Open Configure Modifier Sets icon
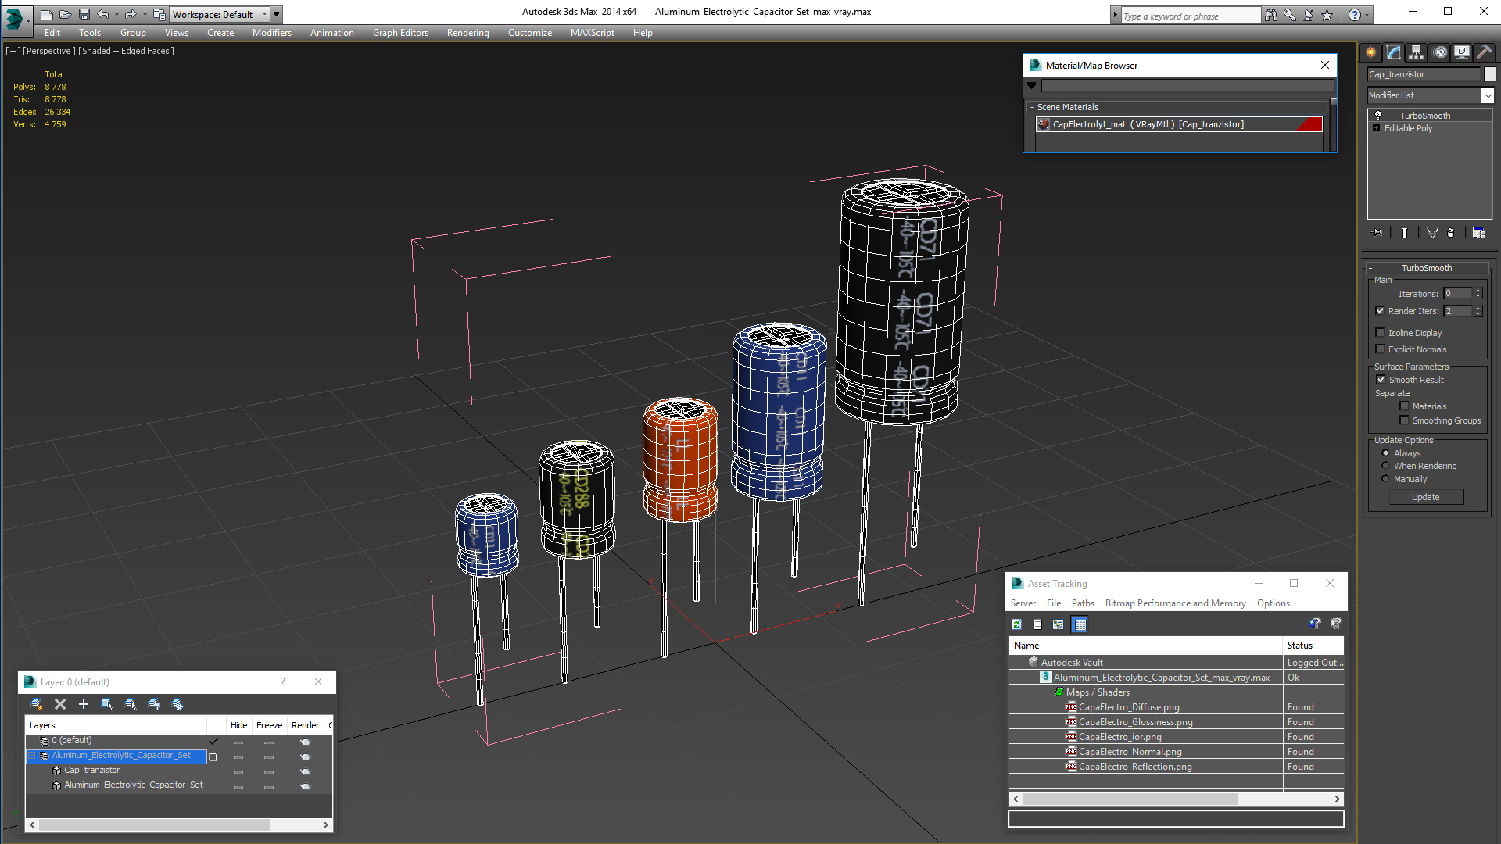Viewport: 1501px width, 844px height. pyautogui.click(x=1478, y=233)
